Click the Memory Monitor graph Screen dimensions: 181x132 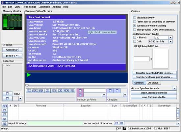tap(13, 22)
